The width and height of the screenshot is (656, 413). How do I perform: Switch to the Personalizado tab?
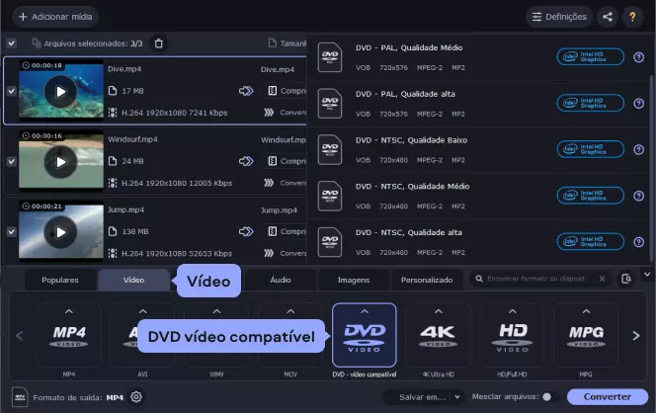[x=427, y=280]
